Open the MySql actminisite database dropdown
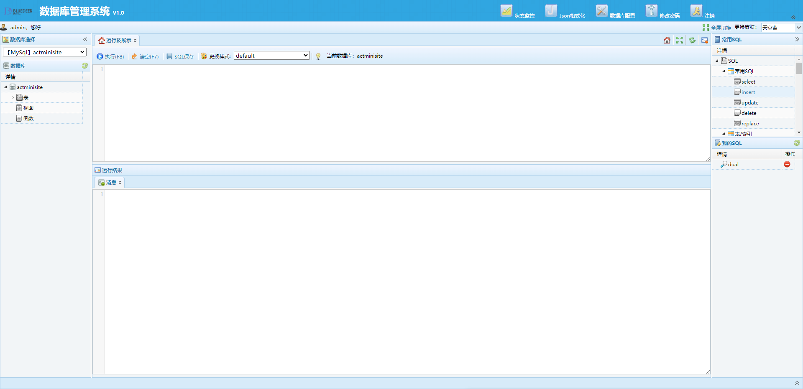 (45, 52)
